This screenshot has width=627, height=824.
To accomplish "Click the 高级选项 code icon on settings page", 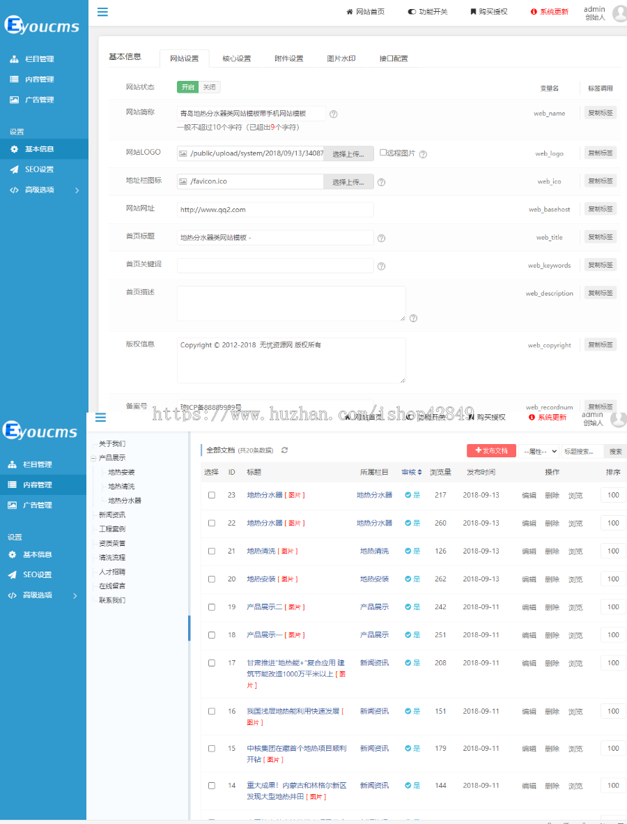I will click(x=14, y=190).
